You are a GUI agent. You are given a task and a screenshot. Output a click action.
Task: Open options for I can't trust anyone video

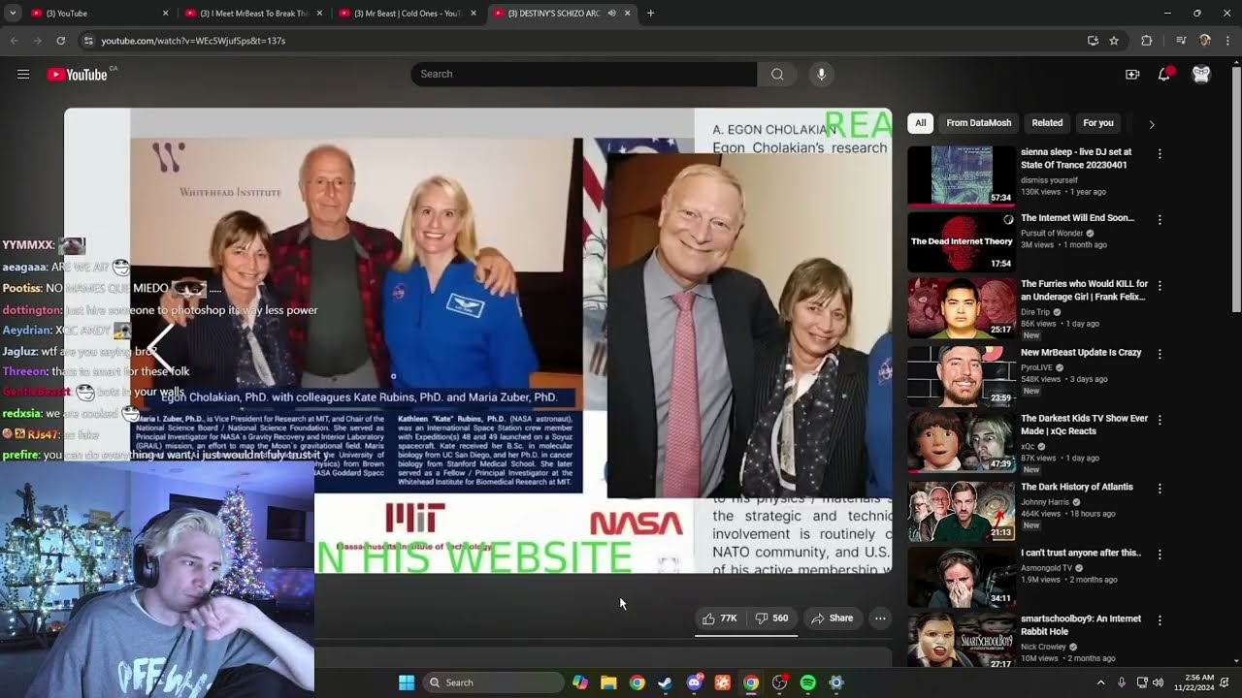[x=1160, y=555]
